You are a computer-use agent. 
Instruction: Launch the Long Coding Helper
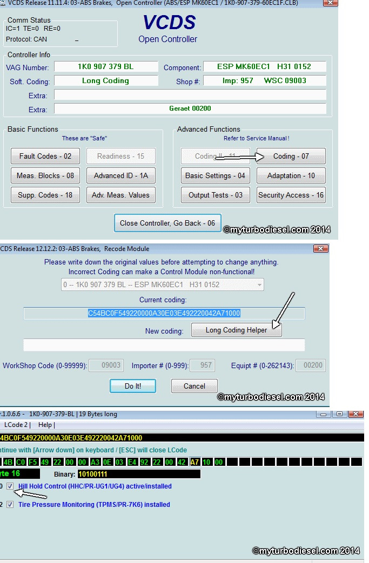coord(237,330)
